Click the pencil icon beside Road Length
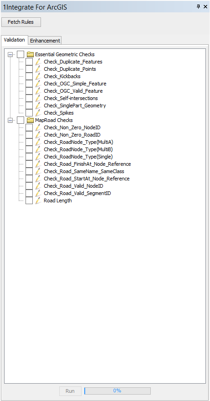The height and width of the screenshot is (401, 210). [x=38, y=200]
